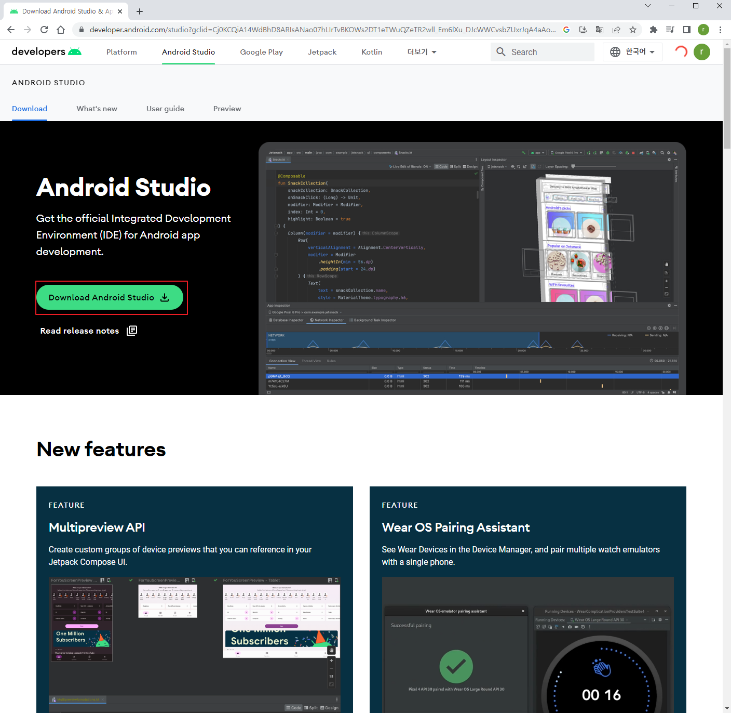Open the Chrome three-dot menu
Screen dimensions: 731x713
[720, 30]
